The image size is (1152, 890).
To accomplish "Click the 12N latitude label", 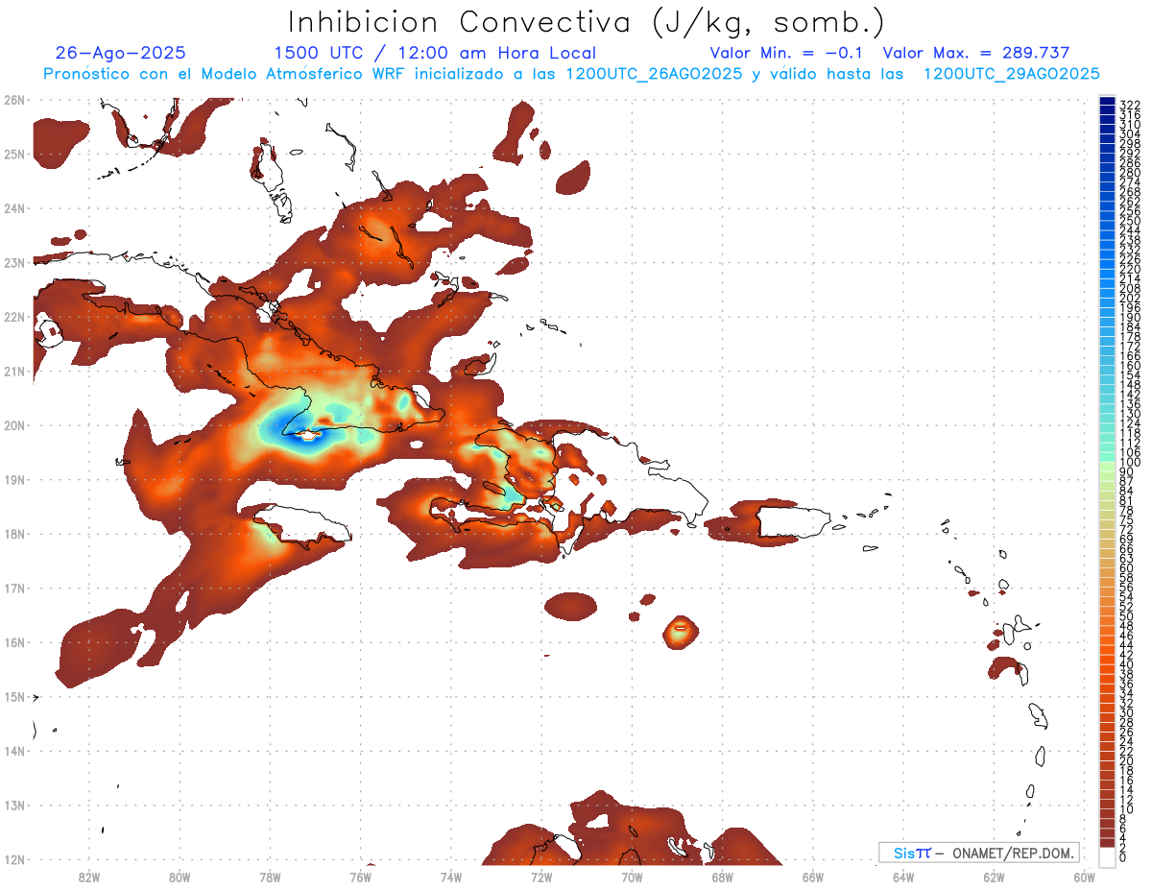I will (13, 859).
